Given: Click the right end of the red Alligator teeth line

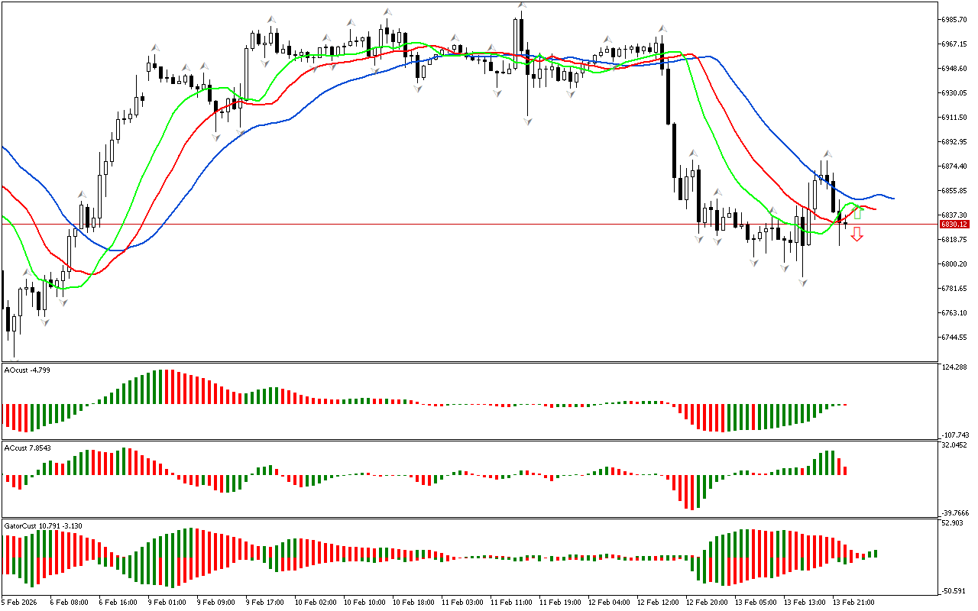Looking at the screenshot, I should pos(875,209).
